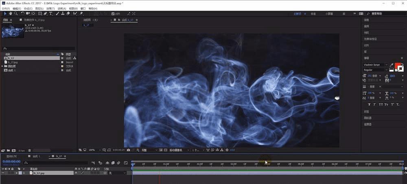
Task: Select the Hand tool in toolbar
Action: coord(10,13)
